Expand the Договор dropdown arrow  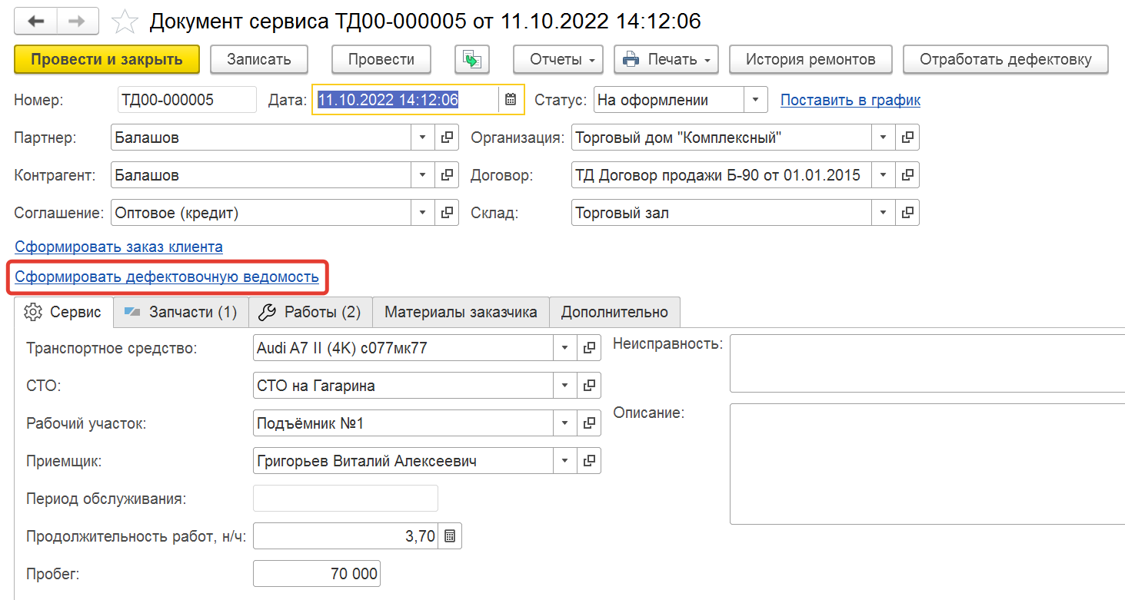(x=884, y=175)
